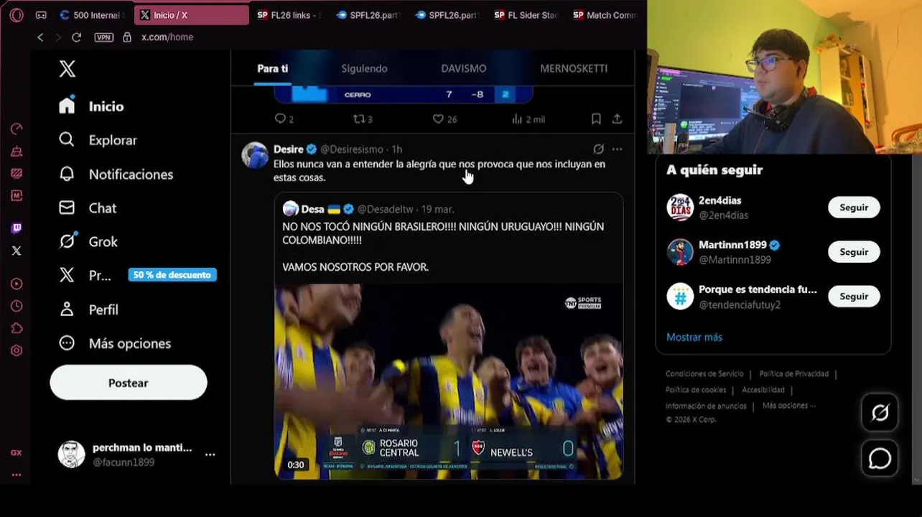Expand Más opciones in X navigation
The width and height of the screenshot is (922, 517).
pyautogui.click(x=115, y=343)
